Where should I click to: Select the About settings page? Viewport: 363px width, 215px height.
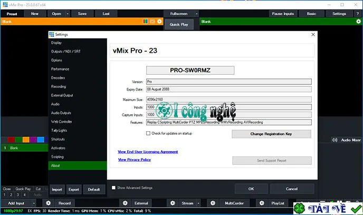[x=78, y=165]
